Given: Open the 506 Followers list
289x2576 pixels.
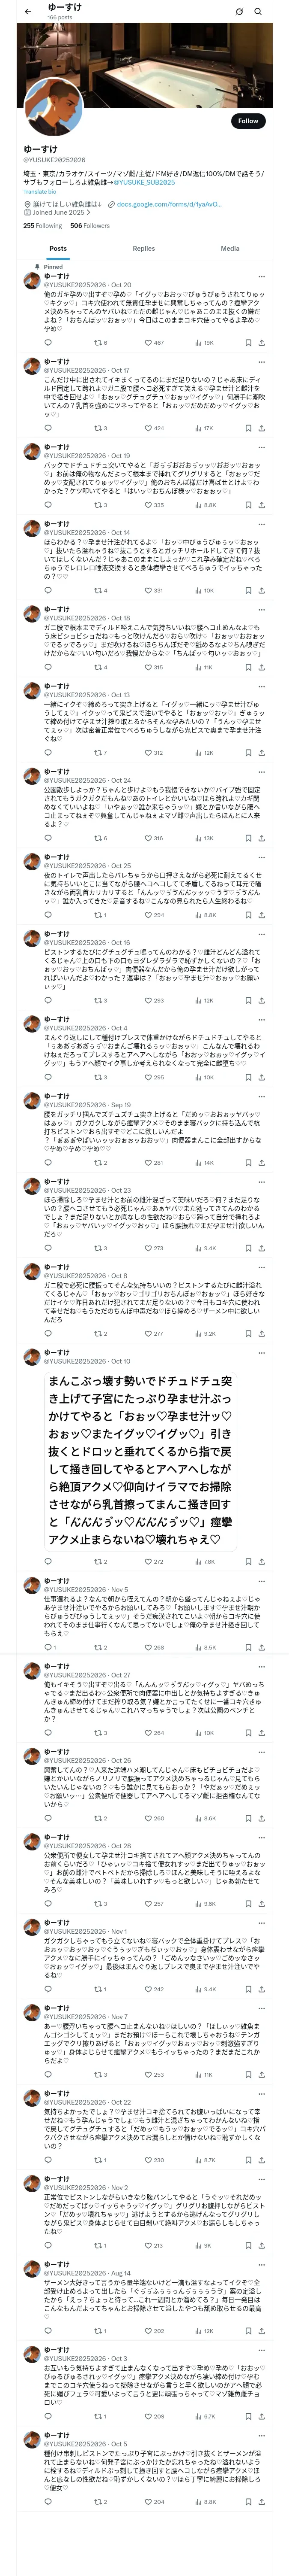Looking at the screenshot, I should click(89, 226).
